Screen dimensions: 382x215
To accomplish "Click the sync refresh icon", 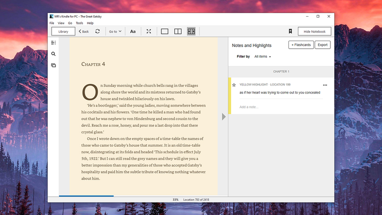I will coord(97,31).
